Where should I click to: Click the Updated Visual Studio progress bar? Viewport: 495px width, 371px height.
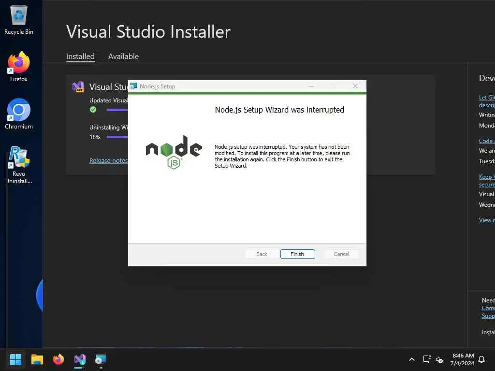117,110
